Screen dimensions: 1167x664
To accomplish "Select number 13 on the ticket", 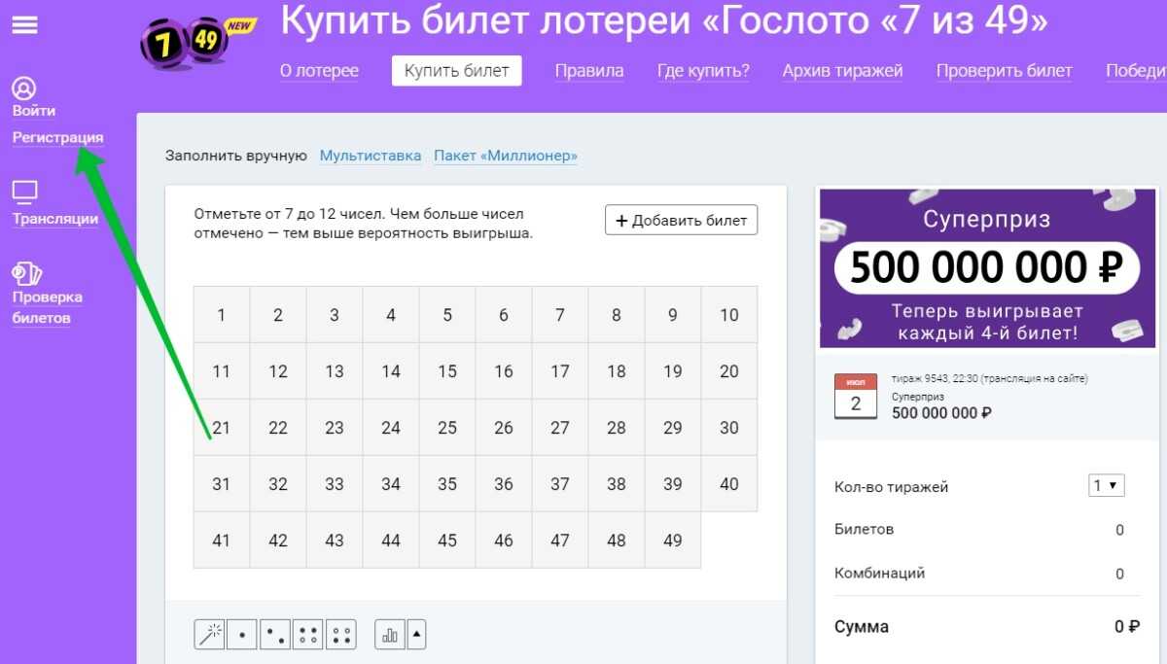I will click(335, 371).
